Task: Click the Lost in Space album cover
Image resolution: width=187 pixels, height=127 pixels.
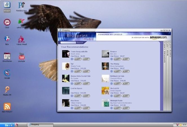Action: (66, 91)
